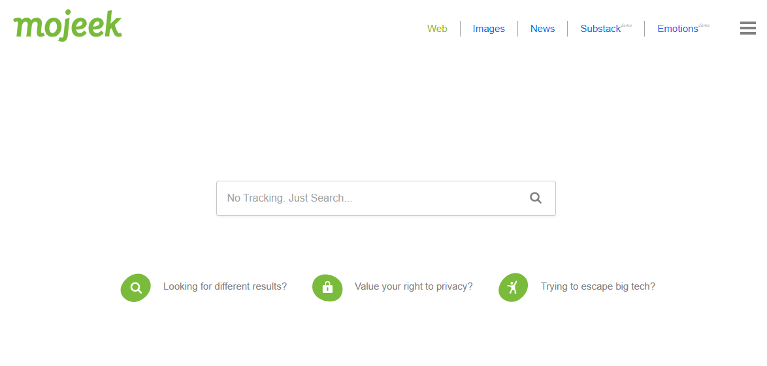Go home via the mojeek logo
Image resolution: width=767 pixels, height=366 pixels.
coord(67,26)
